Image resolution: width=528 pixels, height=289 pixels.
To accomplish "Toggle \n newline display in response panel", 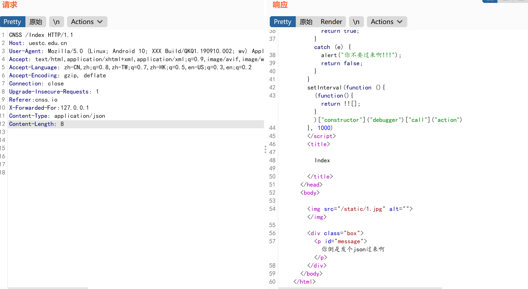I will coord(356,22).
